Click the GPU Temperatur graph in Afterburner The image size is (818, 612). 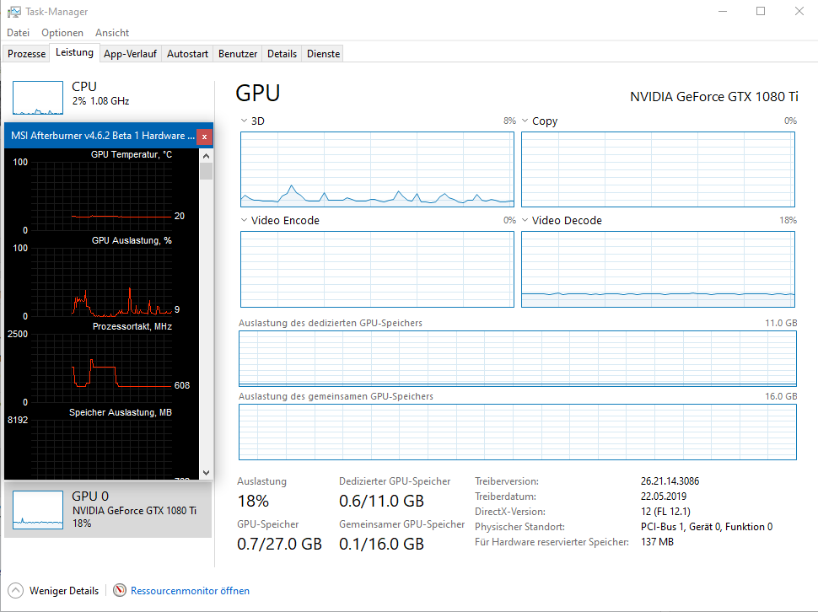(x=102, y=196)
